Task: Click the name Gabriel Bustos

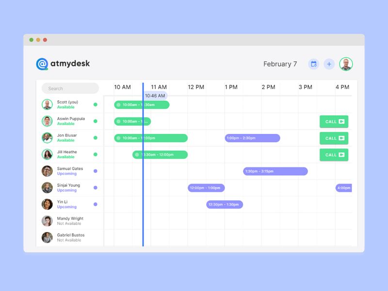Action: click(71, 235)
